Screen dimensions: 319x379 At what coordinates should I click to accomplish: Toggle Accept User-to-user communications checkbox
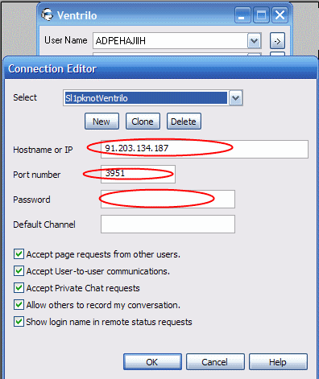click(x=19, y=271)
